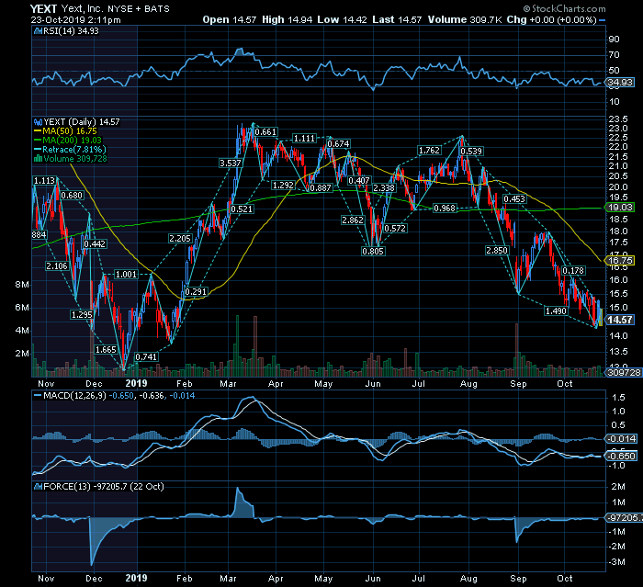Click the 0.680 retracement label
Screen dimensions: 643x587
[x=72, y=196]
